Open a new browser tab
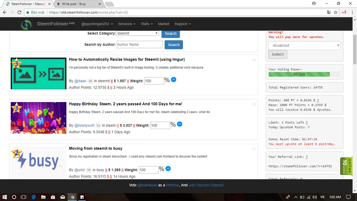 pyautogui.click(x=109, y=4)
